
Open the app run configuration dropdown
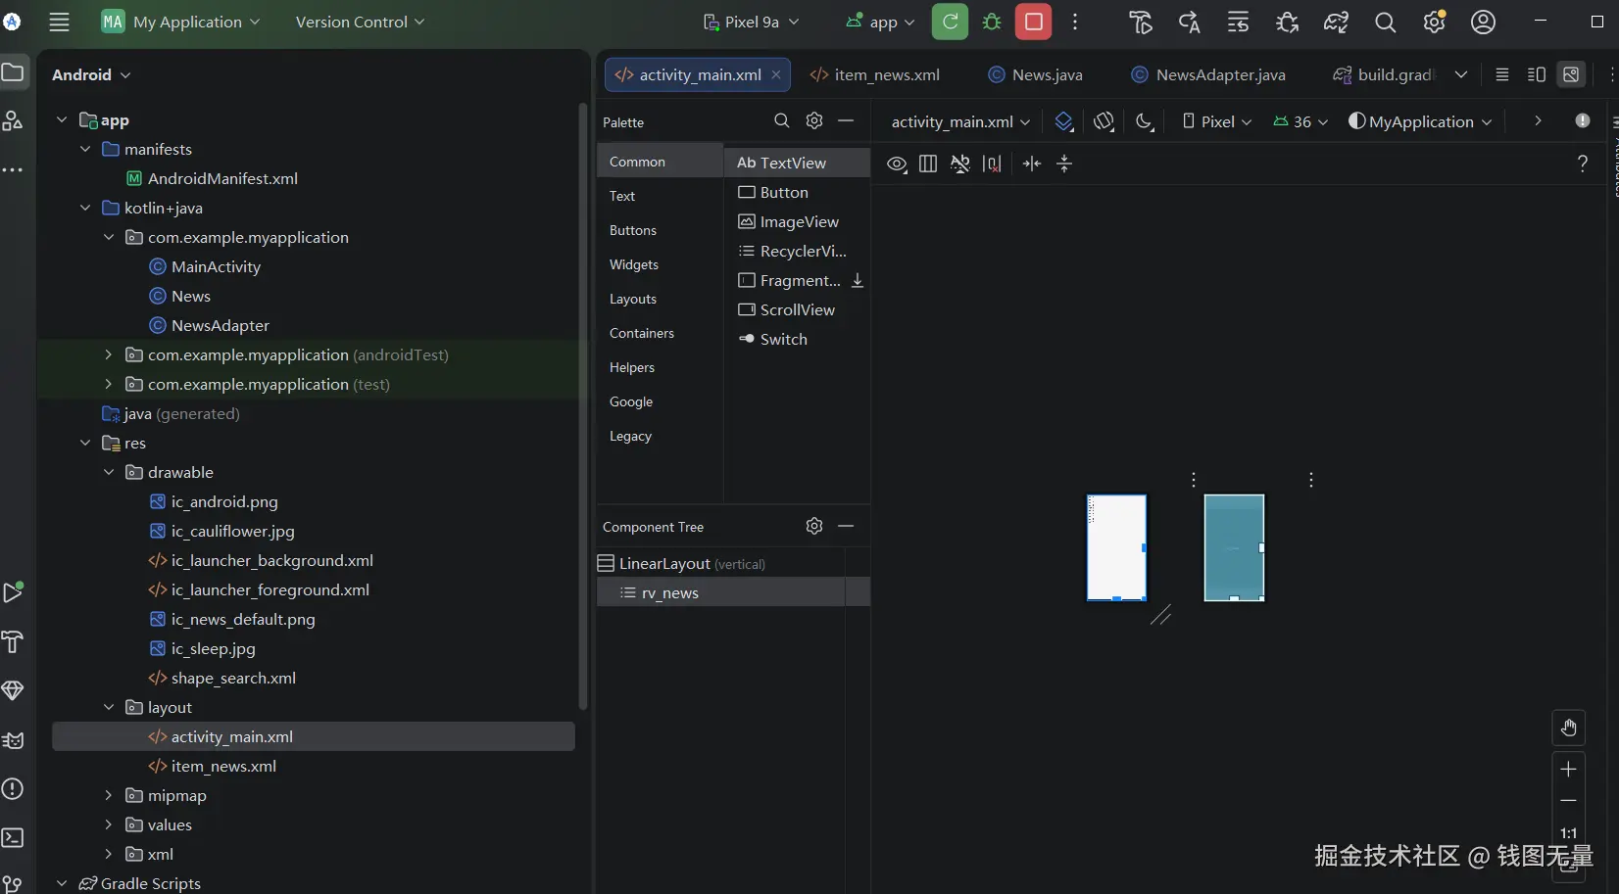[880, 22]
